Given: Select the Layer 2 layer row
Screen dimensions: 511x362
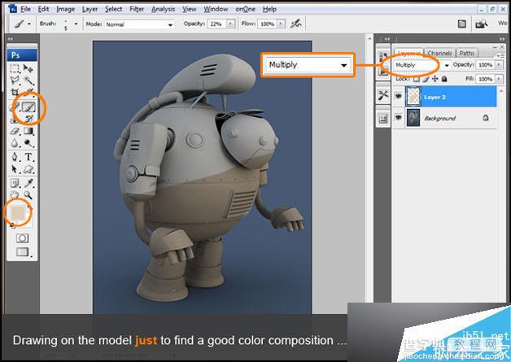Looking at the screenshot, I should tap(445, 97).
